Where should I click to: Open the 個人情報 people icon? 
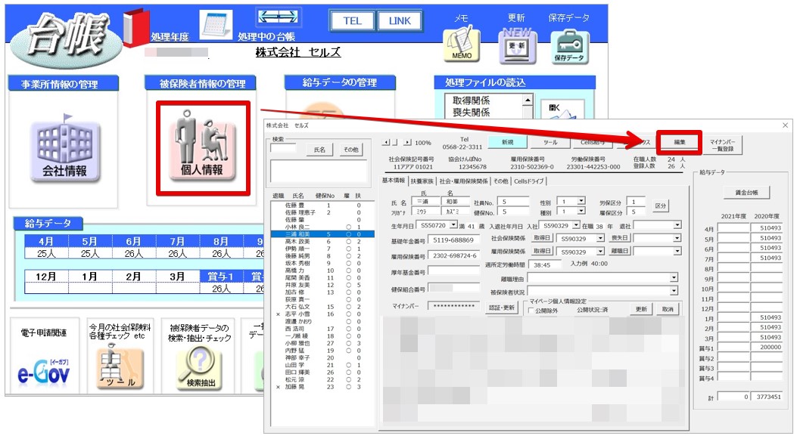[x=203, y=147]
